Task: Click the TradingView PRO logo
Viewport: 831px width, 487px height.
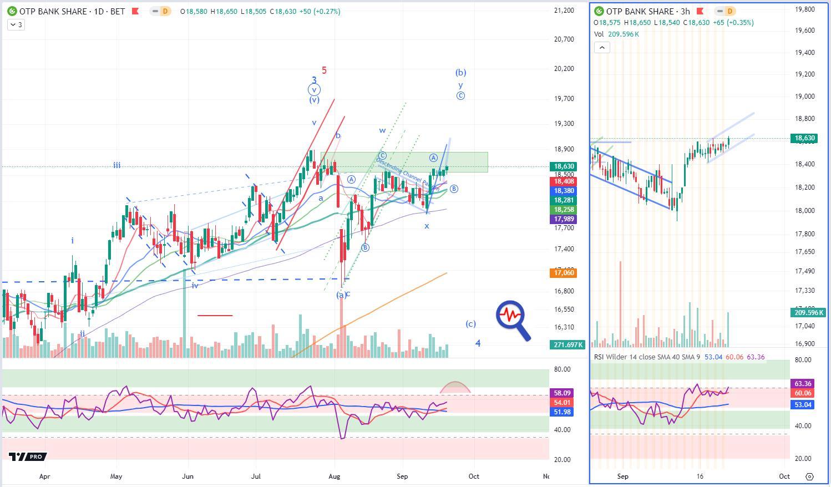Action: tap(28, 456)
